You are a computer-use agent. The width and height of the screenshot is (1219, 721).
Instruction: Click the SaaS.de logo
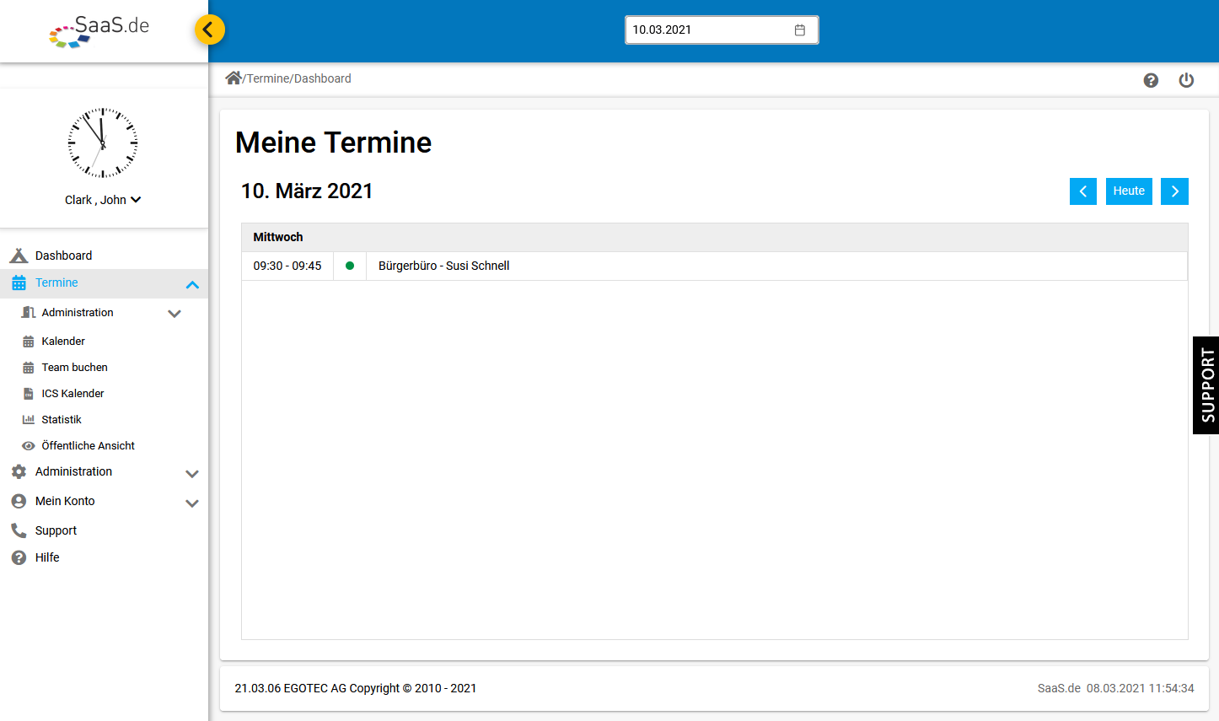[99, 30]
